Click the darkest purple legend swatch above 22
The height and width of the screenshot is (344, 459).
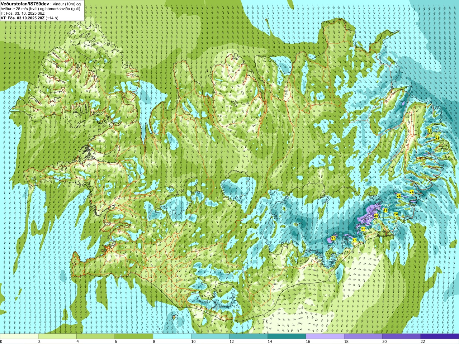coord(440,336)
